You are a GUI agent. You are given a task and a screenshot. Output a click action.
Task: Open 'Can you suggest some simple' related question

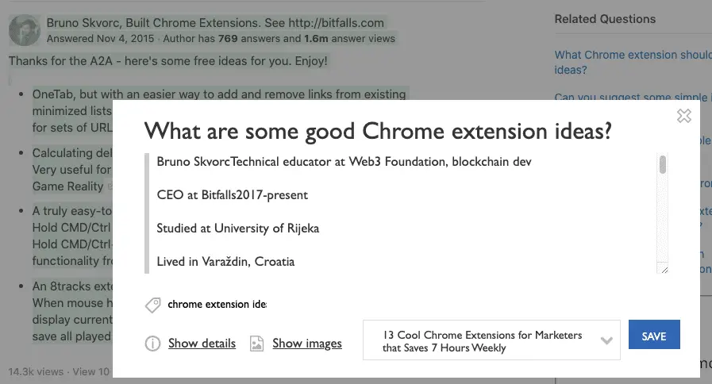click(630, 98)
